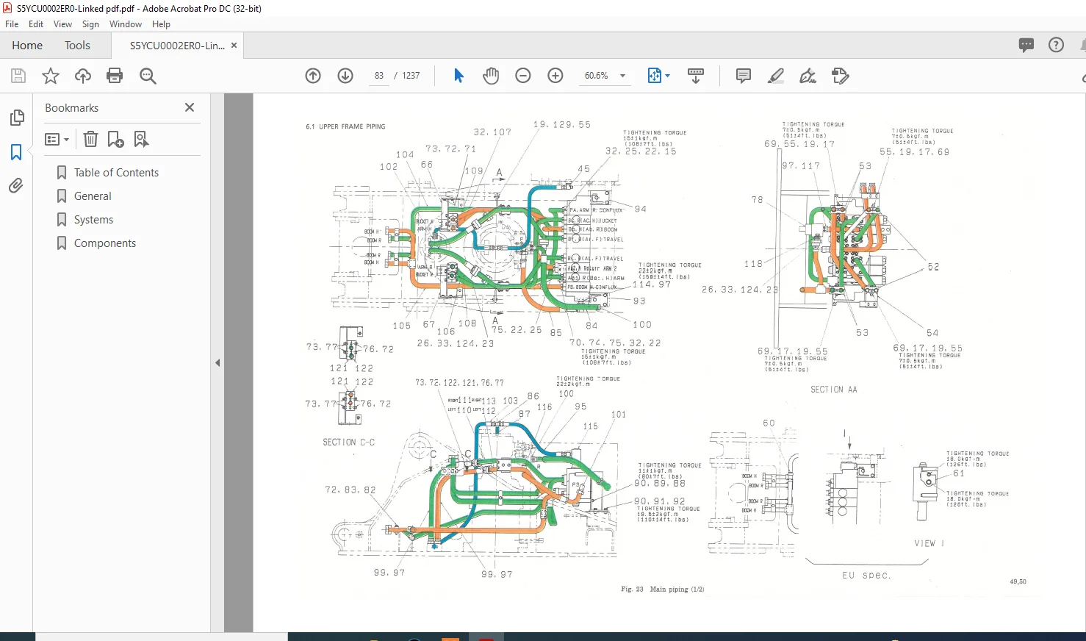This screenshot has width=1086, height=641.
Task: Open the File menu
Action: tap(12, 24)
